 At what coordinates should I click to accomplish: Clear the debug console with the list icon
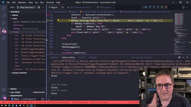[179, 57]
